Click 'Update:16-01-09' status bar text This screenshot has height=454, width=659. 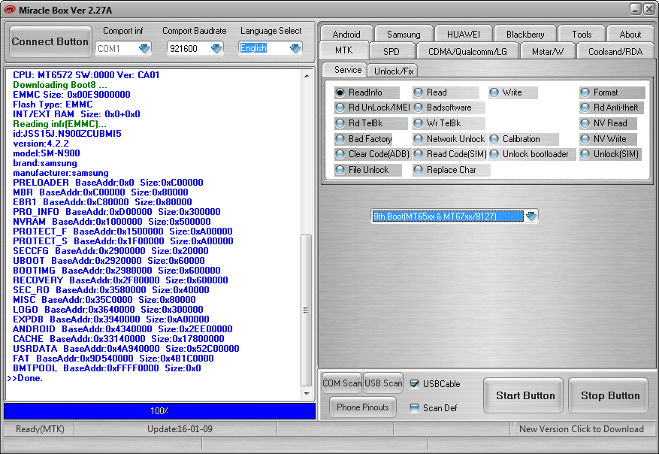tap(180, 428)
